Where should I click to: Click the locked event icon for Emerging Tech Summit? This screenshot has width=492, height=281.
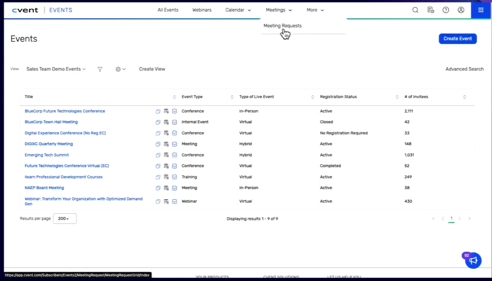tap(166, 155)
